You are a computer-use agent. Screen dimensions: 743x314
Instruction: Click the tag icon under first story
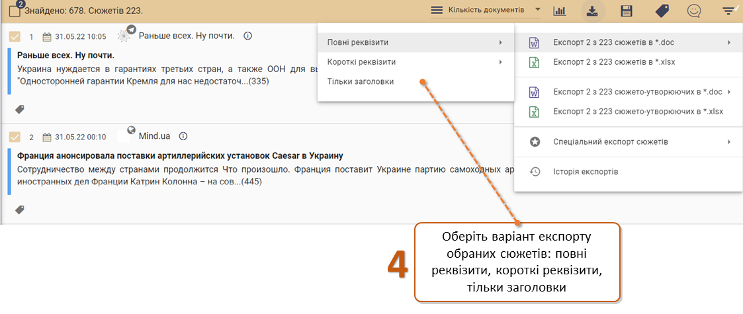point(19,109)
